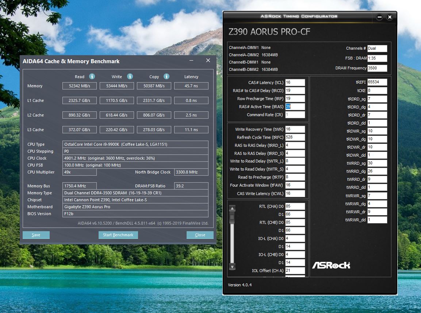Click ChannelA-DIMM2 16384MB entry
Image resolution: width=421 pixels, height=313 pixels.
coord(253,55)
